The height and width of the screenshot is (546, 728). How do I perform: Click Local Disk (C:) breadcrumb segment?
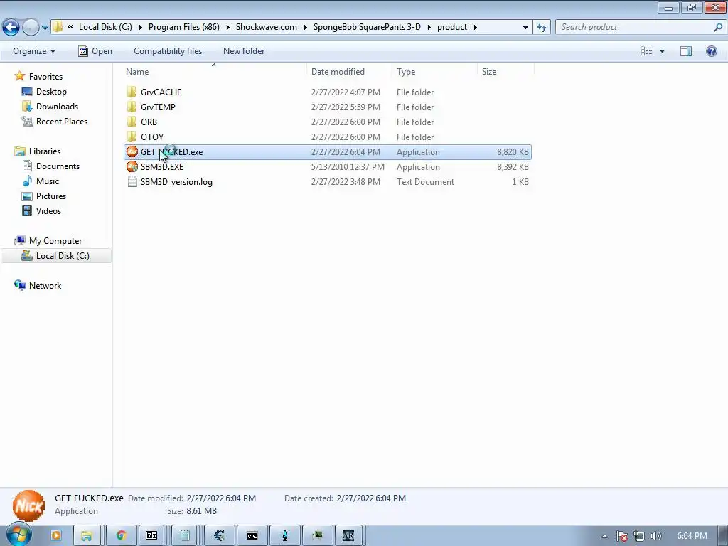105,27
